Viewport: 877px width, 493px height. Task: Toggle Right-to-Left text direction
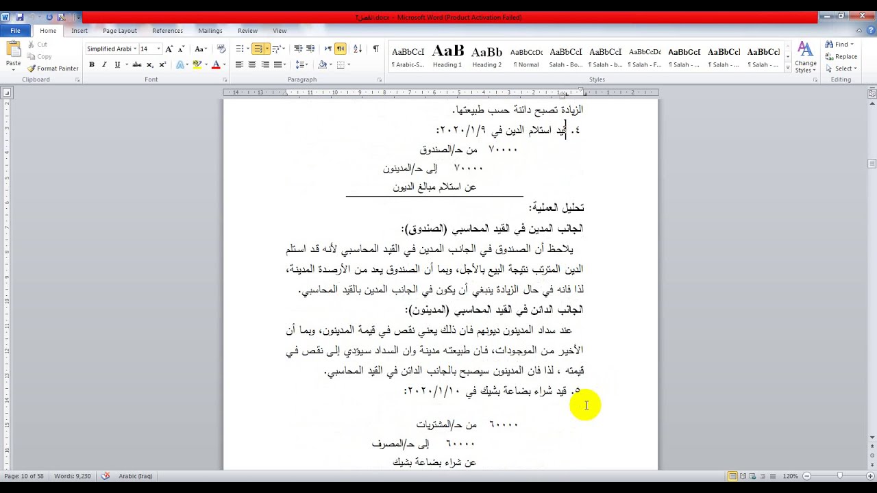[341, 49]
